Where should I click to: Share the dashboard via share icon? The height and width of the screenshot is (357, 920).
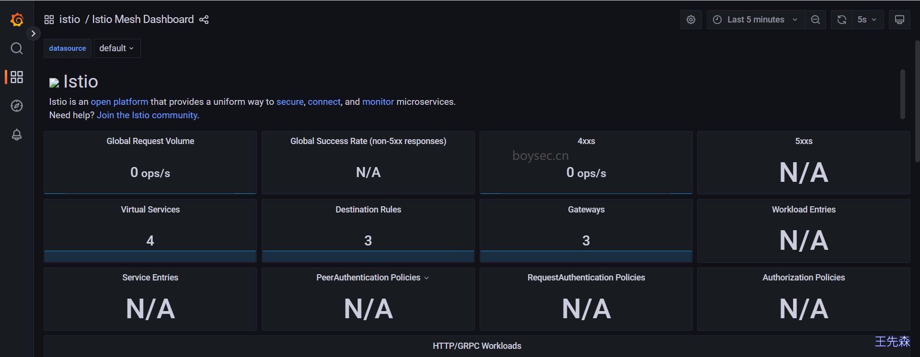(204, 20)
